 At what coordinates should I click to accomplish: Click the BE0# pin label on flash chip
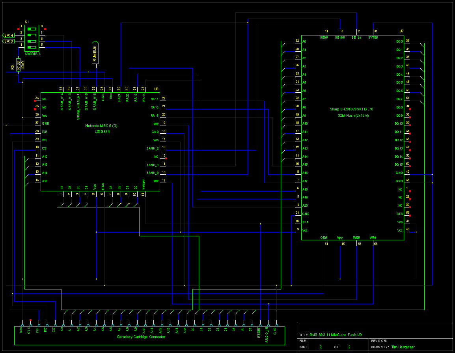pos(324,38)
